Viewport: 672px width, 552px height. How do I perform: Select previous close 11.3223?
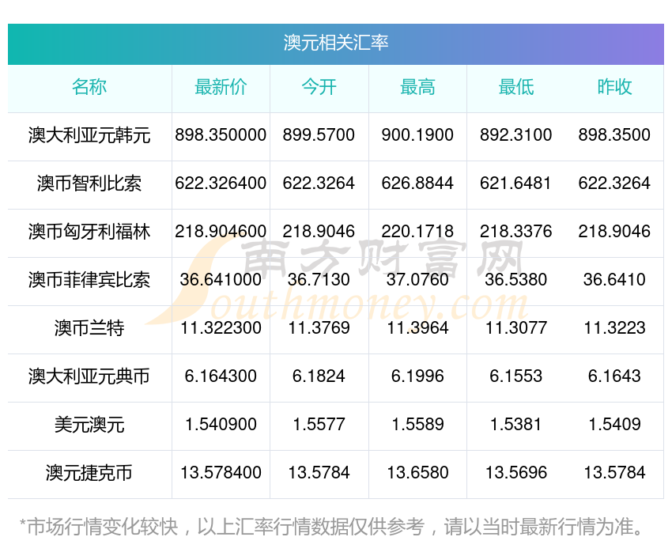tap(614, 328)
